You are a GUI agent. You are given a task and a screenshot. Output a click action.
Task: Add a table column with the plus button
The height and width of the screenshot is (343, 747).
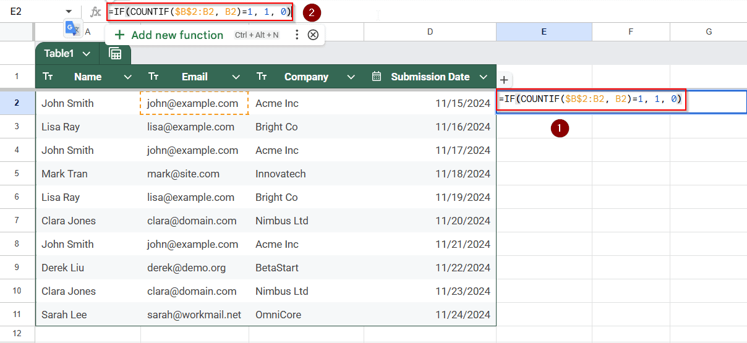coord(504,79)
